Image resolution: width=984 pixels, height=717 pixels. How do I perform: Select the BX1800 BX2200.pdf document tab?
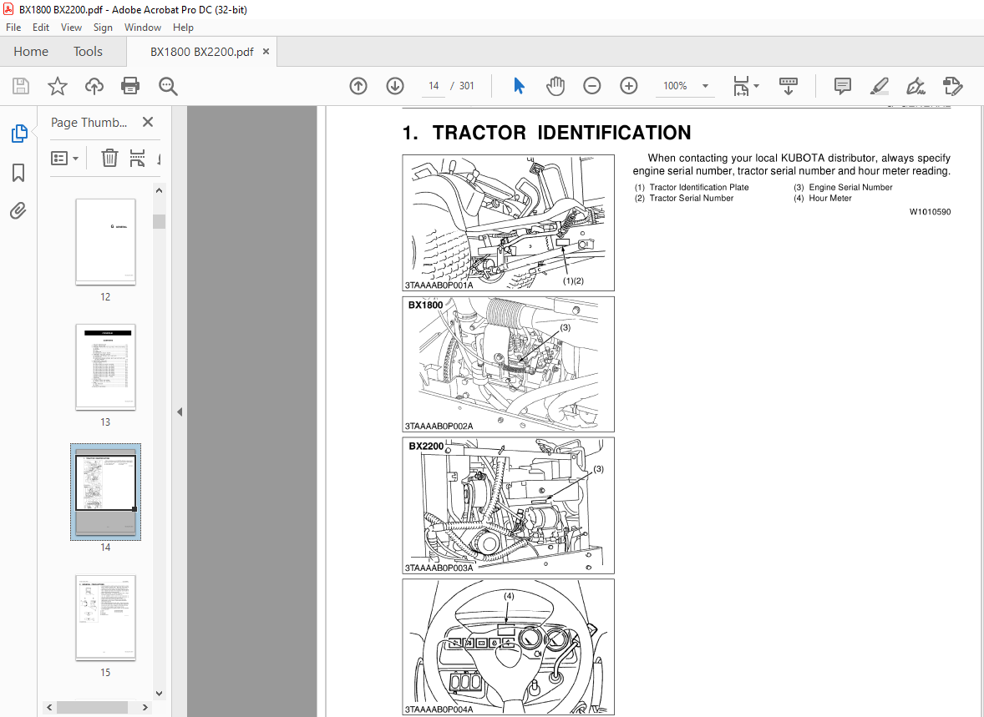click(x=201, y=52)
